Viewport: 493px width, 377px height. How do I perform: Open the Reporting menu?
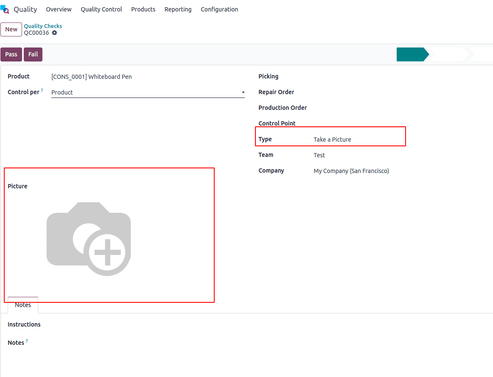(x=178, y=9)
